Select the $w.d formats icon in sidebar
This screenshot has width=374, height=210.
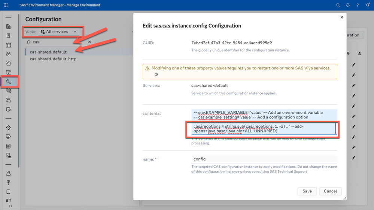pyautogui.click(x=8, y=100)
